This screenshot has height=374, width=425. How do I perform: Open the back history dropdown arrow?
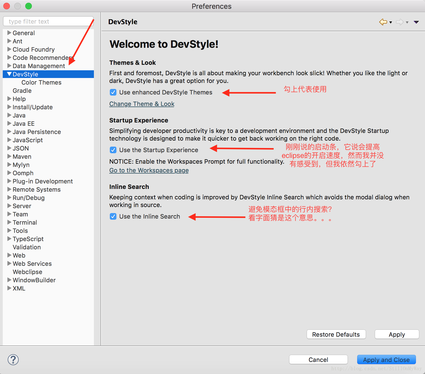(x=391, y=23)
